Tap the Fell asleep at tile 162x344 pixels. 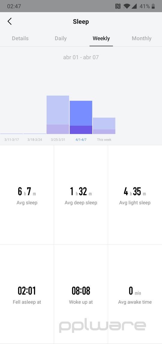pyautogui.click(x=27, y=294)
